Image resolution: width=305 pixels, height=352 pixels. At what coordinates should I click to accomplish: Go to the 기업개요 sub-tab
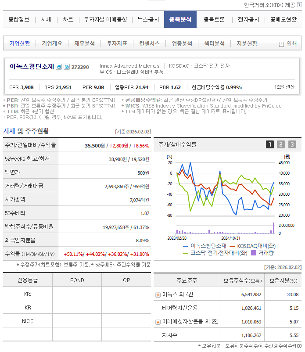click(x=52, y=43)
